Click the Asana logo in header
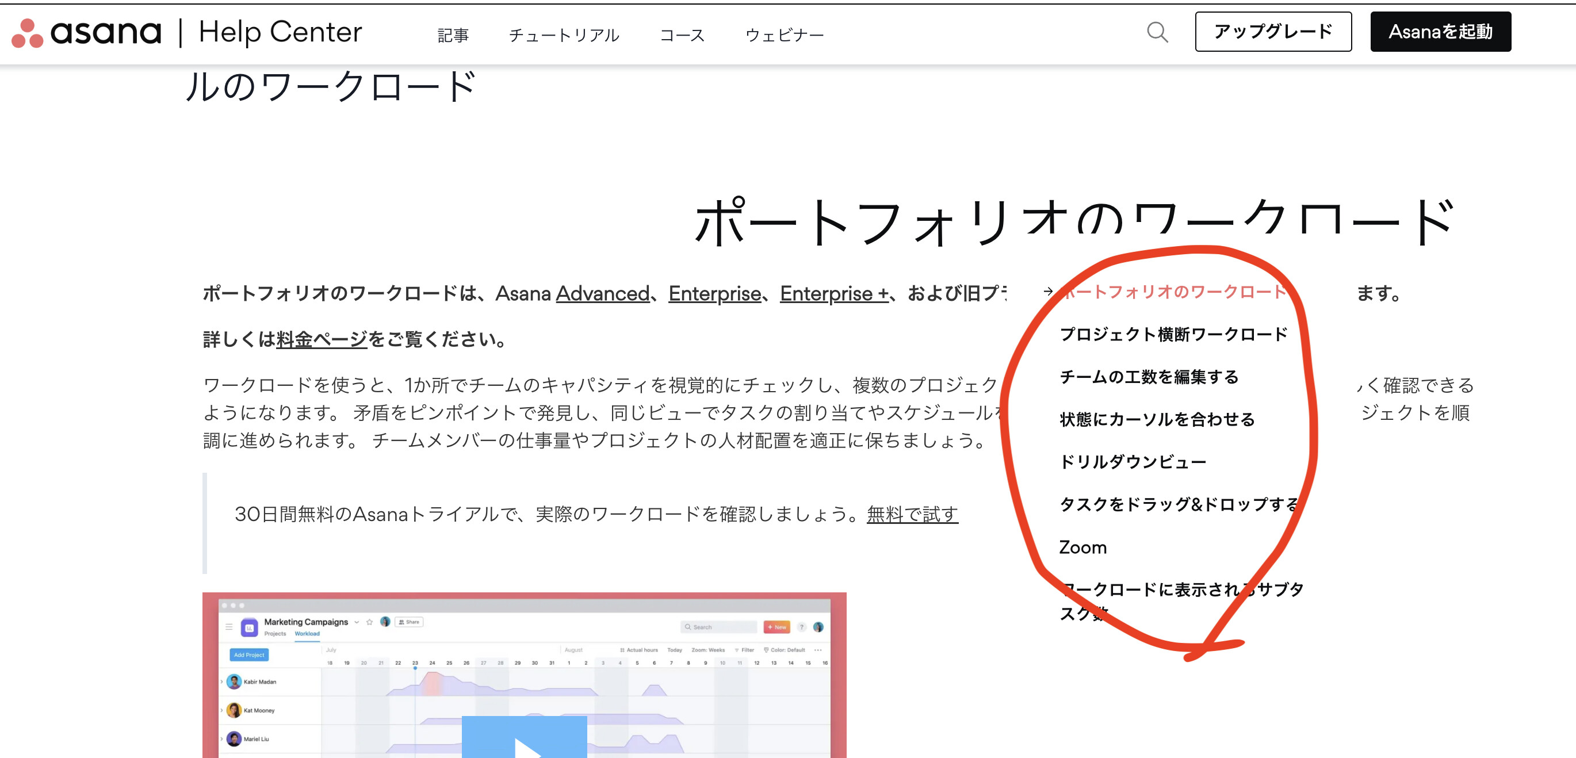Screen dimensions: 1576x758 (86, 32)
